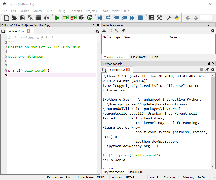This screenshot has height=180, width=216.
Task: Maximize the current pane icon
Action: click(159, 18)
